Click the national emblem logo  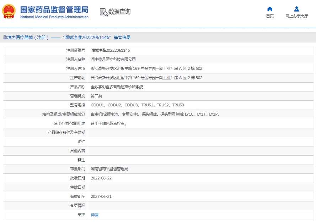pos(9,11)
